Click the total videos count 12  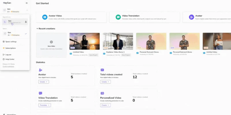pos(135,77)
